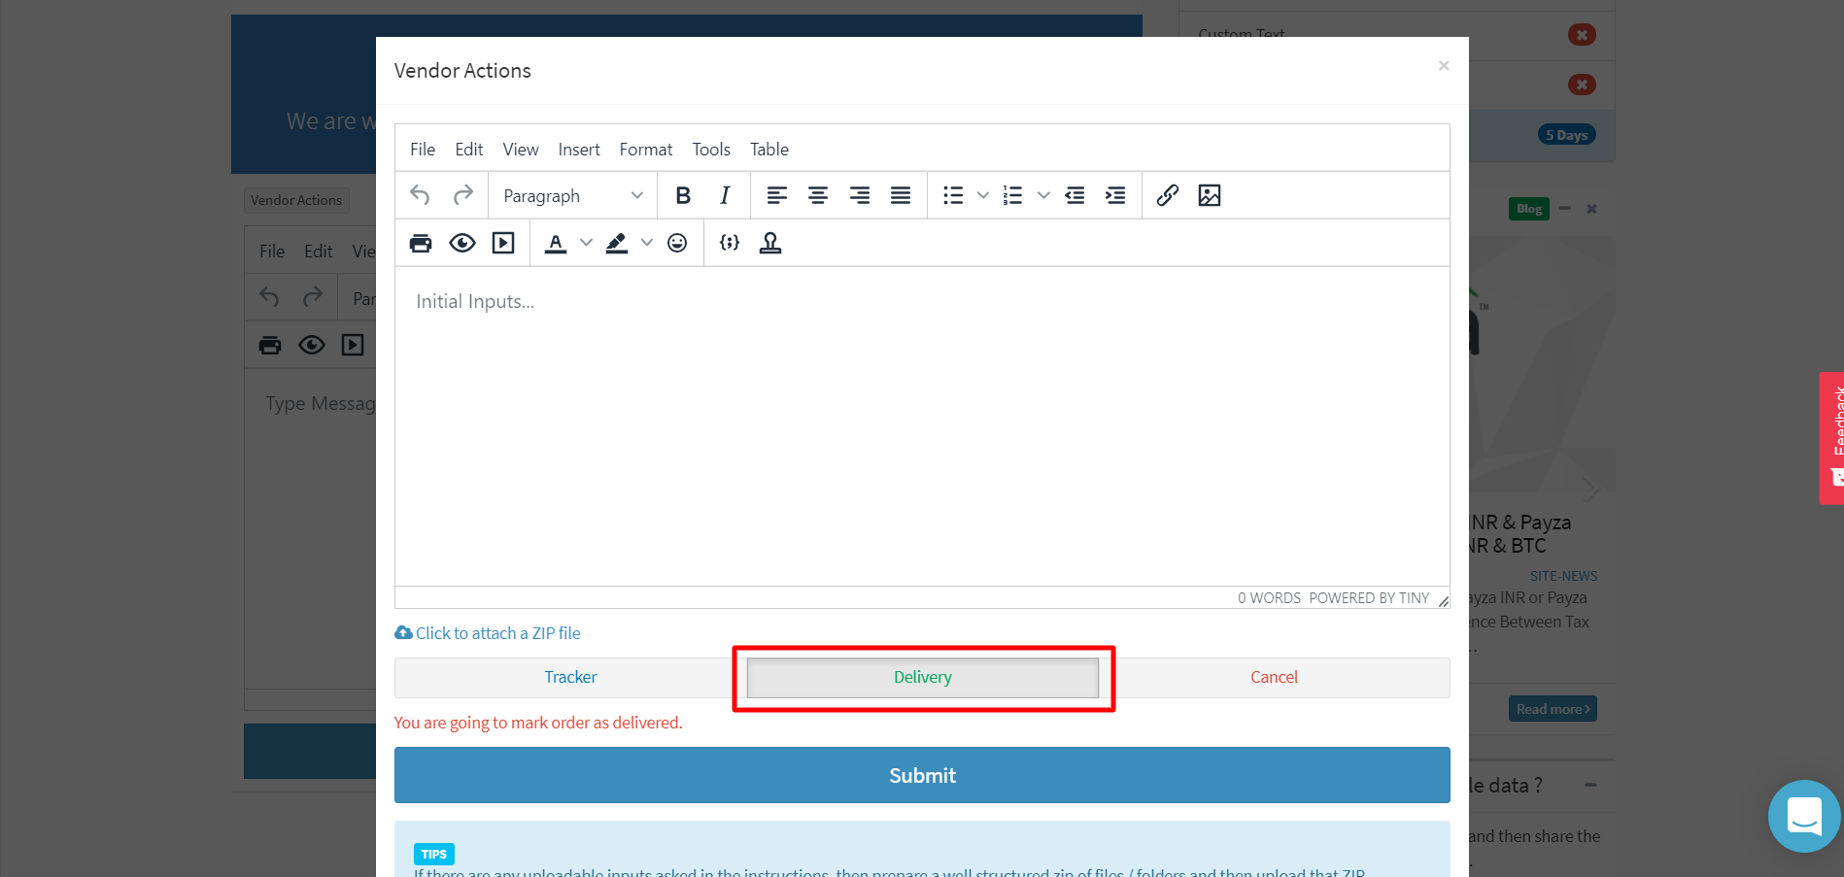Open the Format menu

pyautogui.click(x=645, y=150)
